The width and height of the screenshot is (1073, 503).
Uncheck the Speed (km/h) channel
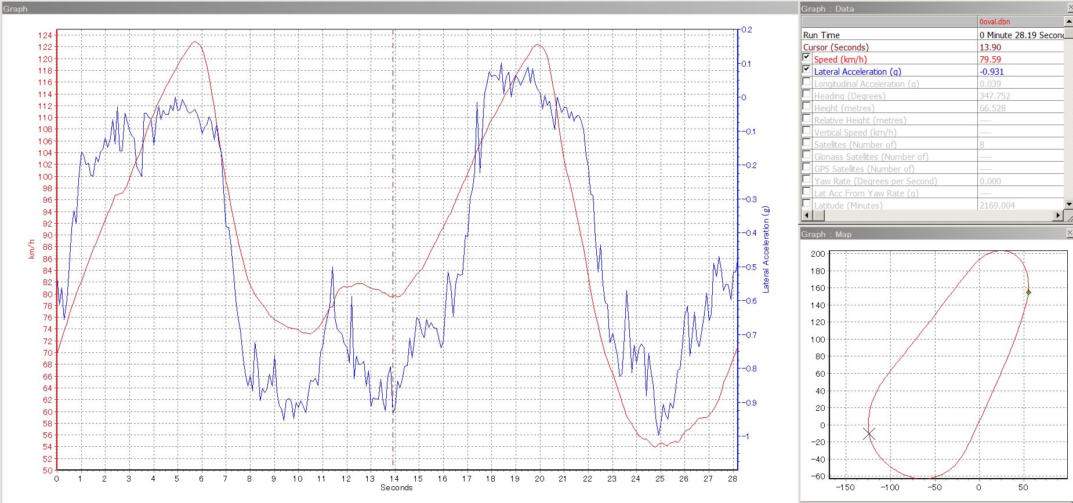coord(806,57)
